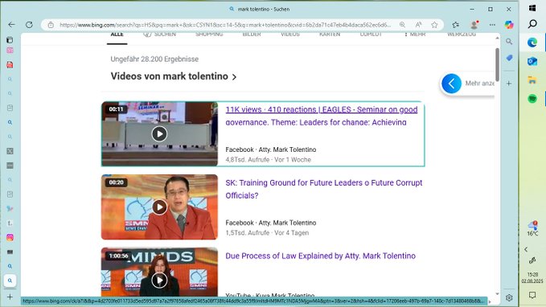This screenshot has width=546, height=307.
Task: Reload the Bing search page
Action: click(29, 25)
